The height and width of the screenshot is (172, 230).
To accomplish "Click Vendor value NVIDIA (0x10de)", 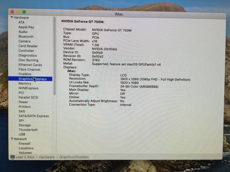I will (104, 49).
